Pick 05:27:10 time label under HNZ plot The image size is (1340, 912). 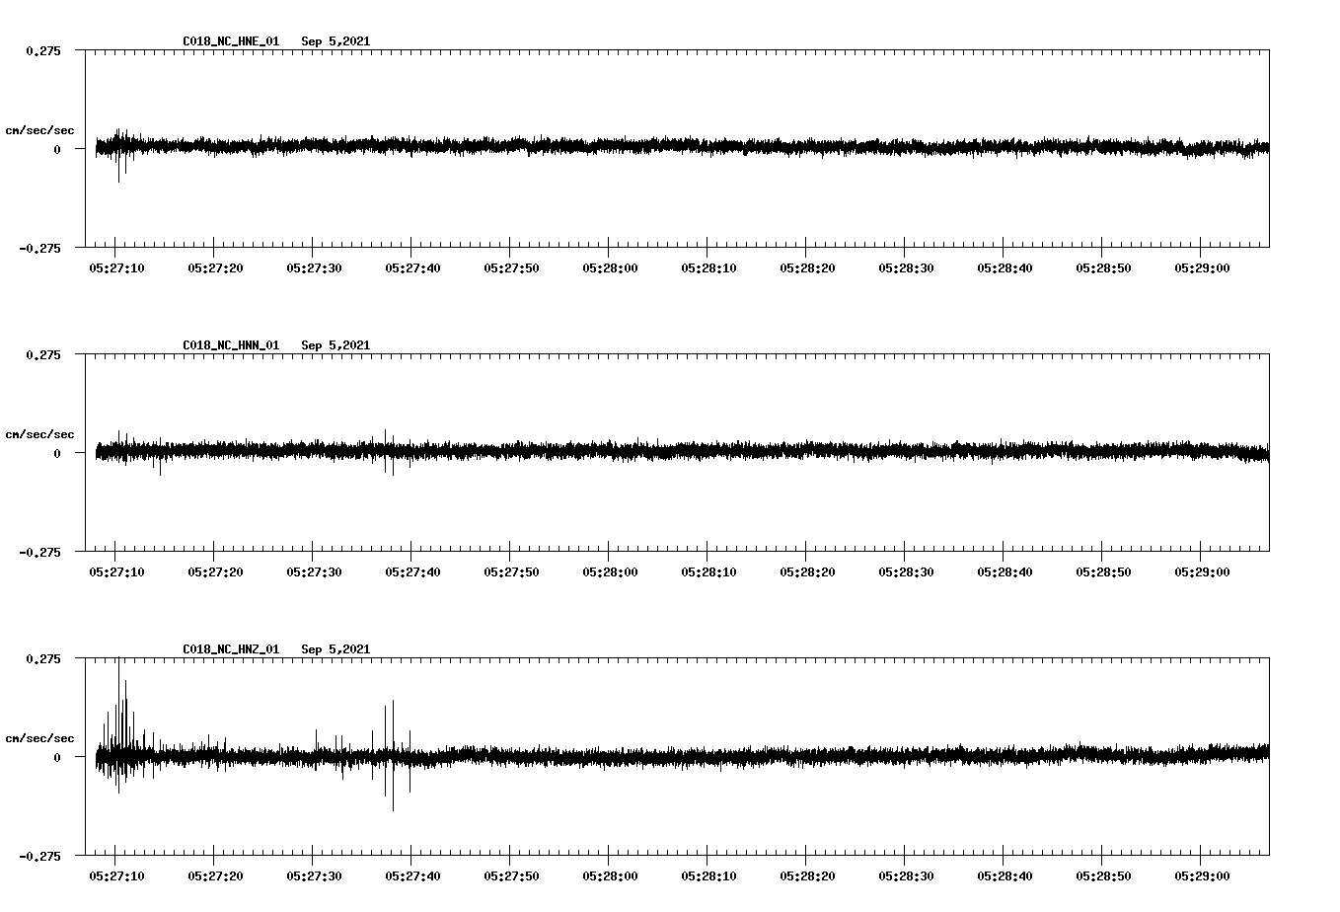116,875
